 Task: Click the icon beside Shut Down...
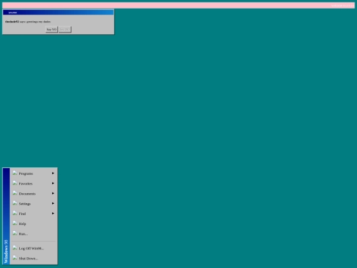15,258
